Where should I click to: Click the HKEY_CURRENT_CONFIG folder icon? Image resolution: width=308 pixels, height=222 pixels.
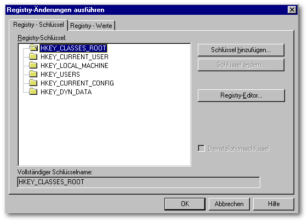click(x=33, y=83)
